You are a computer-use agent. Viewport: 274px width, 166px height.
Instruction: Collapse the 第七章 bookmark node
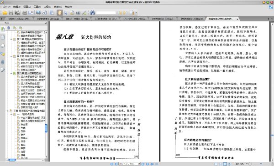coord(11,56)
